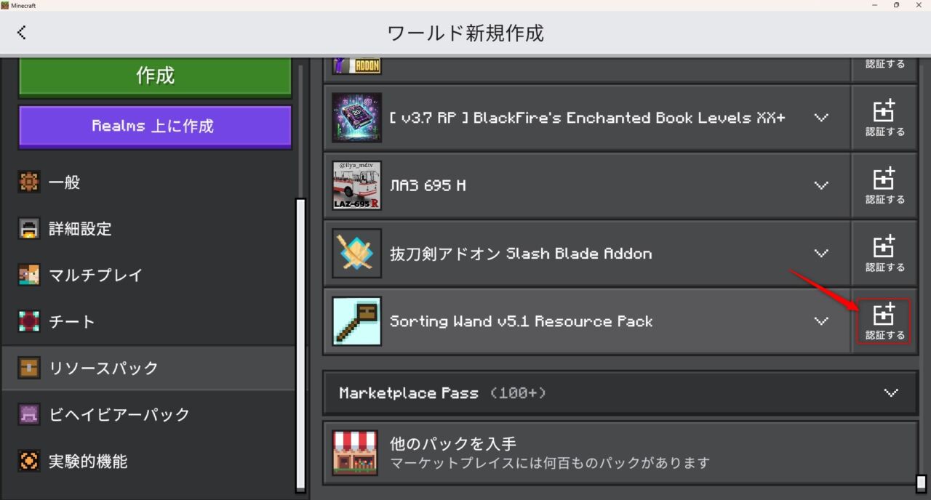Click the 抜刀剣アドオン Slash Blade Addon name
Viewport: 931px width, 500px height.
tap(521, 254)
